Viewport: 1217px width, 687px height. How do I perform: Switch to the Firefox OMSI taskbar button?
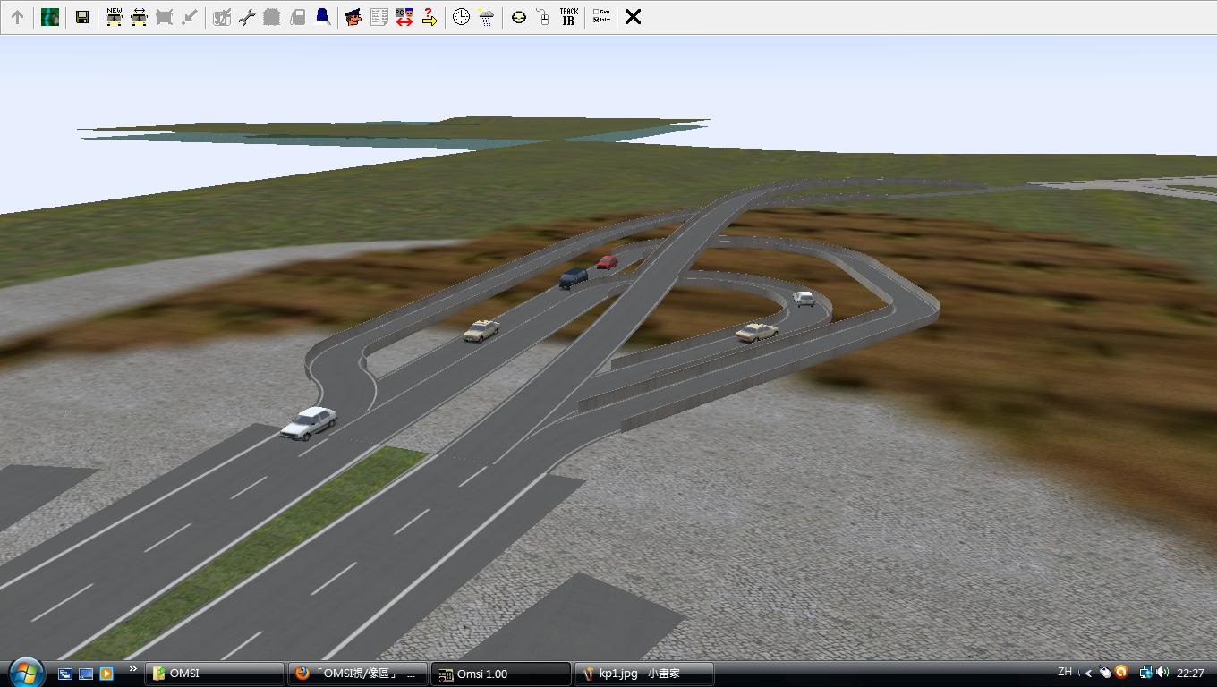358,674
